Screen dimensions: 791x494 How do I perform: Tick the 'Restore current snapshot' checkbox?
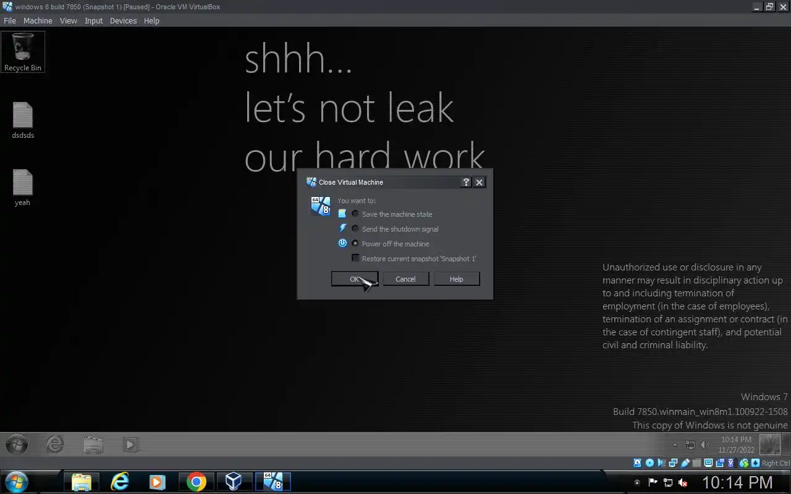(x=355, y=258)
